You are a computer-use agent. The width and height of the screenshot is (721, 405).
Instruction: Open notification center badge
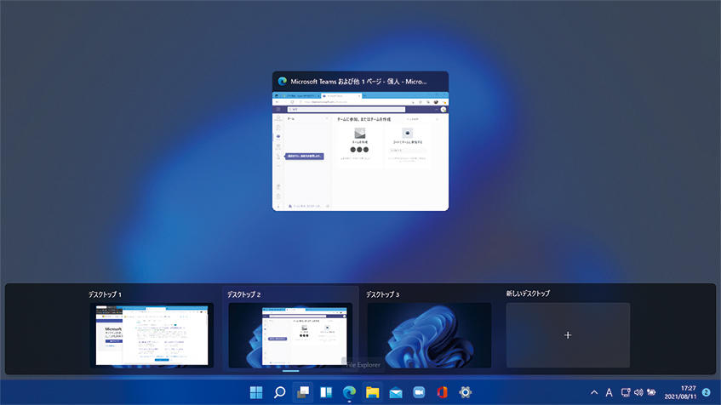point(707,392)
